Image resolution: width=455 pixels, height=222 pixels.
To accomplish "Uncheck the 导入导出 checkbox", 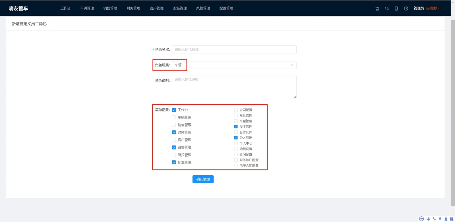I will [x=236, y=138].
